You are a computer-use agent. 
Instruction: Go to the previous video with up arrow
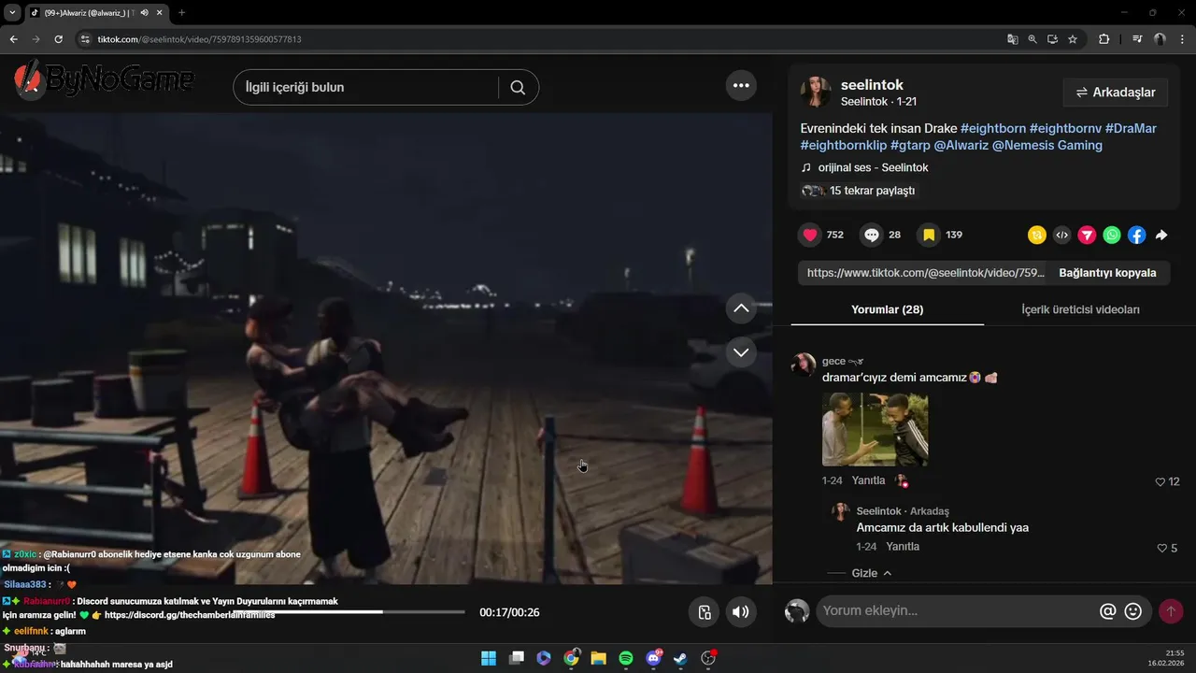(741, 308)
